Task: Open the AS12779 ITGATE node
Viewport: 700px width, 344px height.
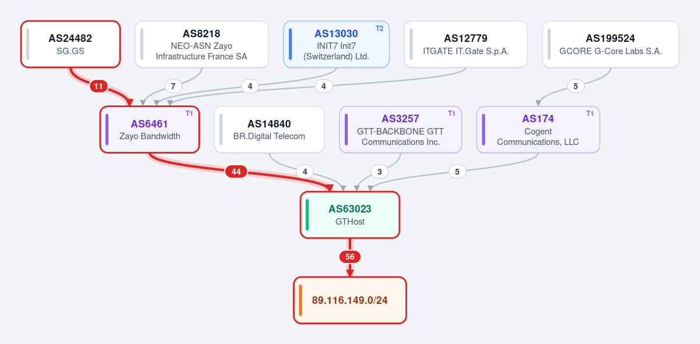Action: [466, 44]
